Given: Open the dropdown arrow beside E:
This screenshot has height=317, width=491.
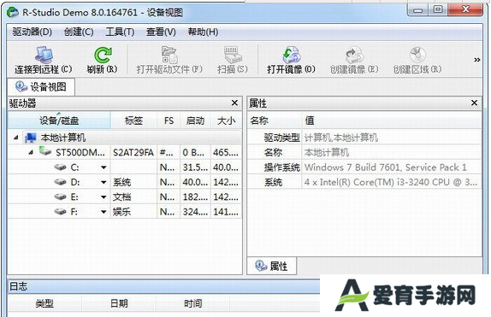Looking at the screenshot, I should coord(104,197).
